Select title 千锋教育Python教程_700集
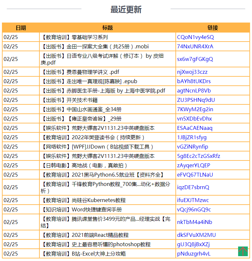This screenshot has height=261, width=252. point(105,187)
